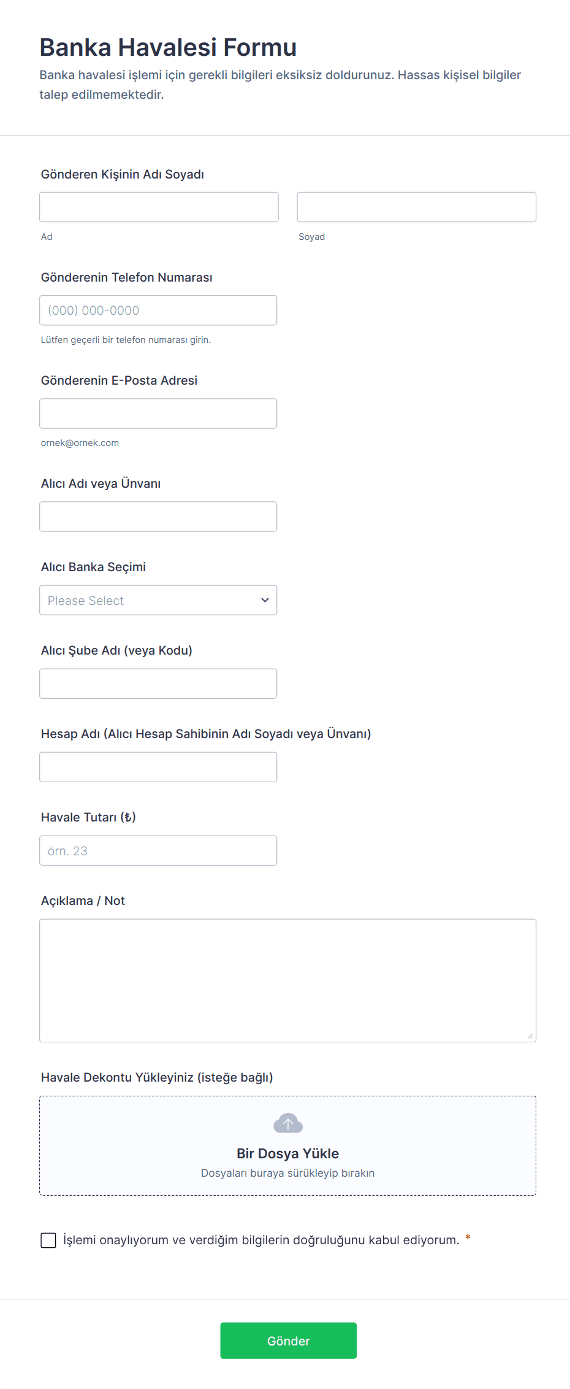The image size is (570, 1389).
Task: Click the Alıcı Banka Seçimi dropdown arrow
Action: [265, 600]
